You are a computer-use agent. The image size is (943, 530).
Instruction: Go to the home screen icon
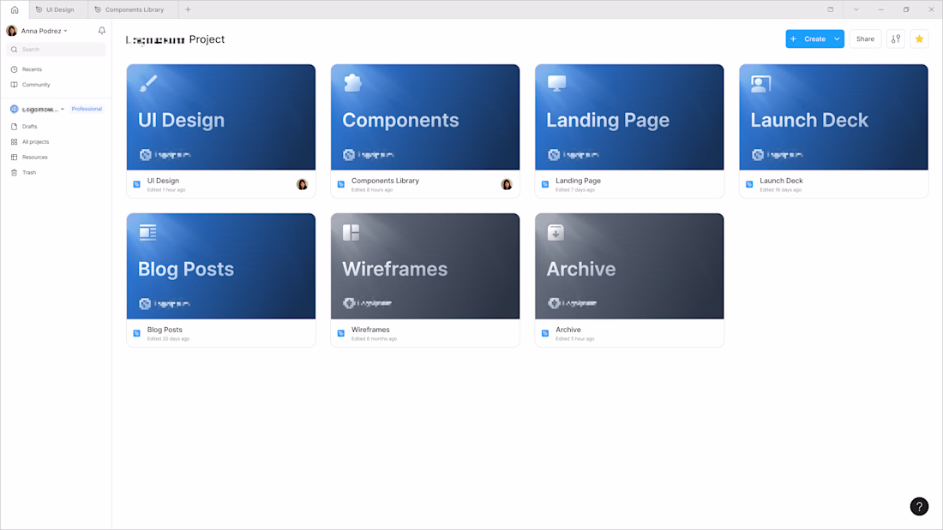tap(15, 9)
